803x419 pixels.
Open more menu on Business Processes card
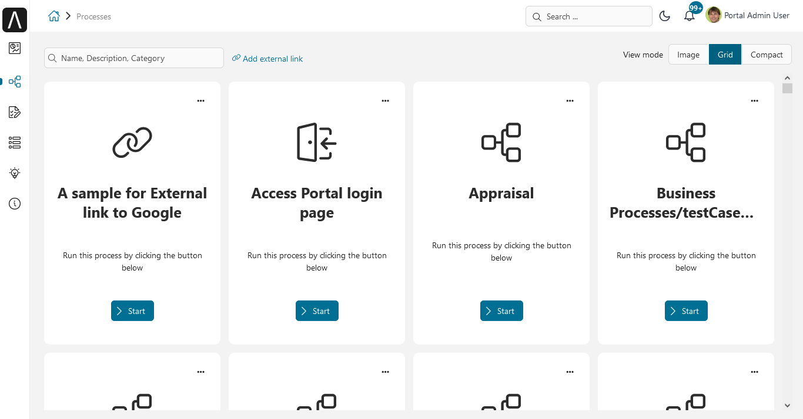point(755,101)
